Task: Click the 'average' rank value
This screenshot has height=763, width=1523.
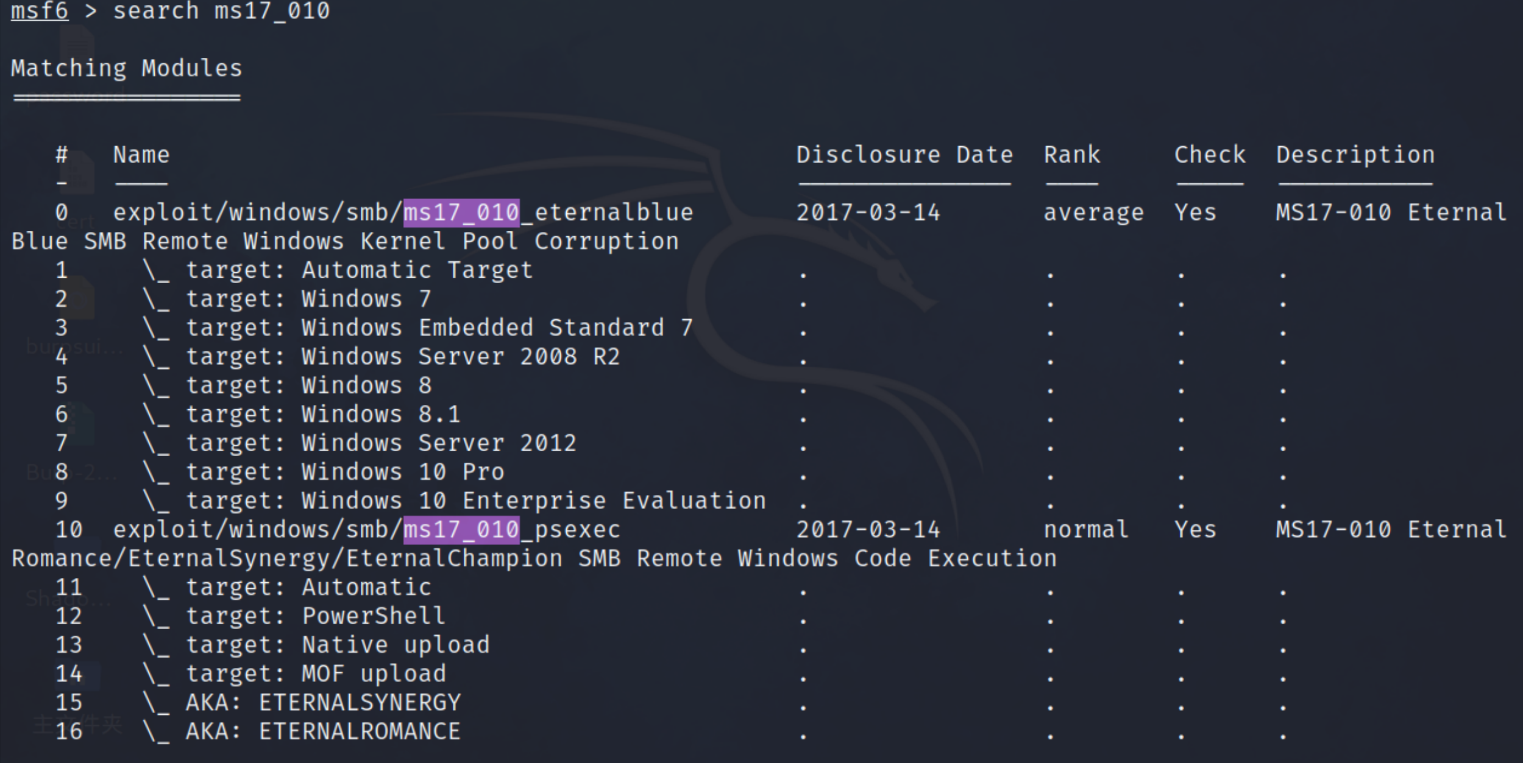Action: pyautogui.click(x=1093, y=213)
